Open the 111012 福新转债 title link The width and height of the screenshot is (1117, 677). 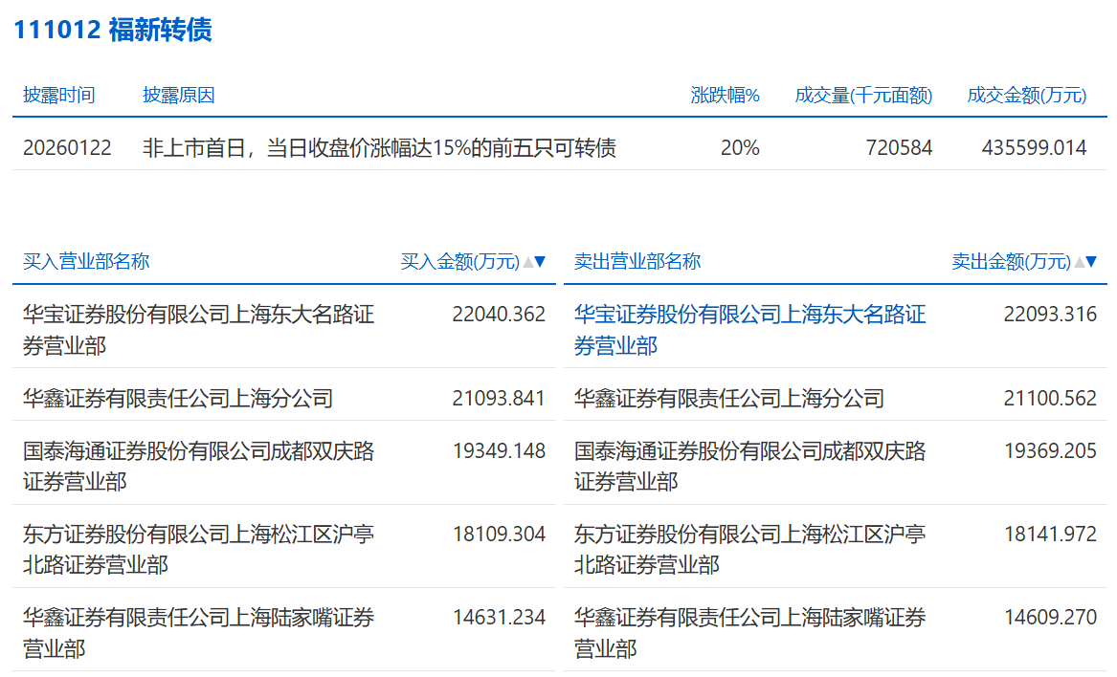[112, 30]
